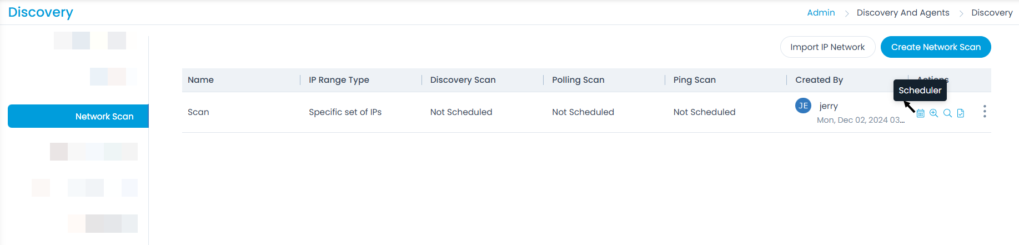Click the plain magnifier icon in Actions
Viewport: 1019px width, 245px height.
(x=947, y=113)
